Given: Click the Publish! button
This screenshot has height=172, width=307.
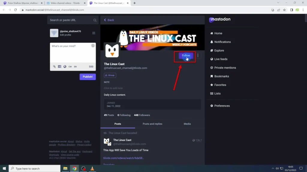Looking at the screenshot, I should coord(88,77).
